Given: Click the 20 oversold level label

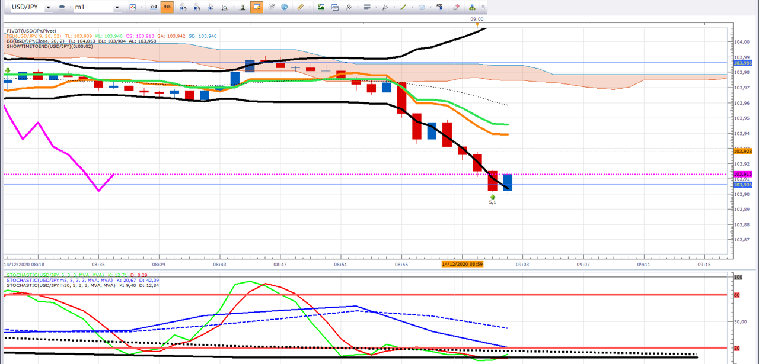Looking at the screenshot, I should click(738, 348).
